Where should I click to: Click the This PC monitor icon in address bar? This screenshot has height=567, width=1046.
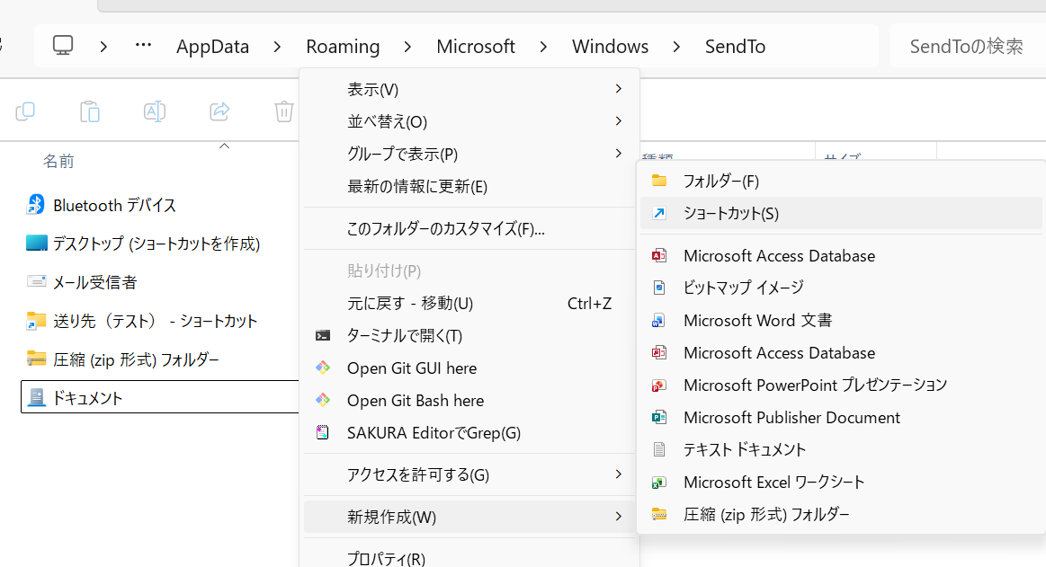coord(63,45)
